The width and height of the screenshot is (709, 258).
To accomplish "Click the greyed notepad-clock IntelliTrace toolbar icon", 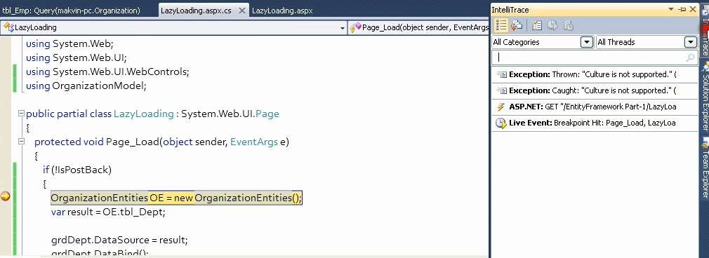I will (569, 26).
